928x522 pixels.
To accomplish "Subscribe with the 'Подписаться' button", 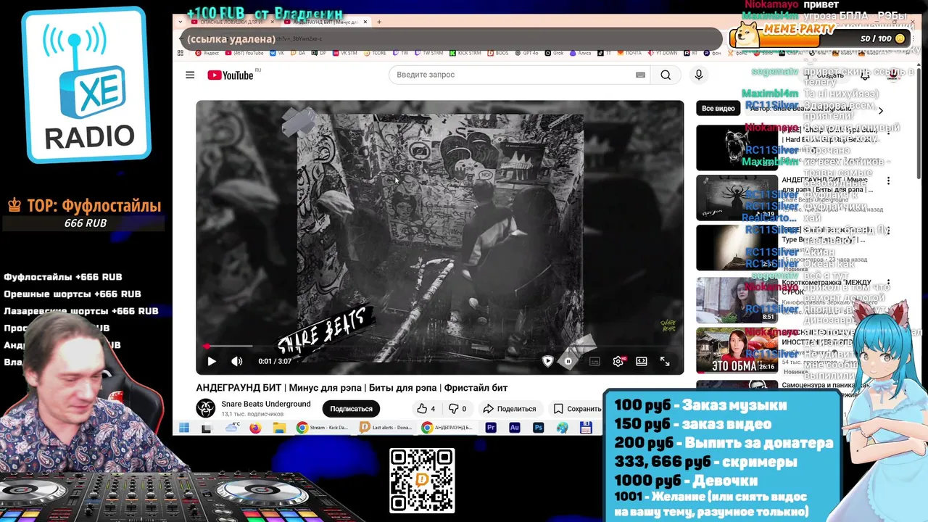I will click(351, 409).
